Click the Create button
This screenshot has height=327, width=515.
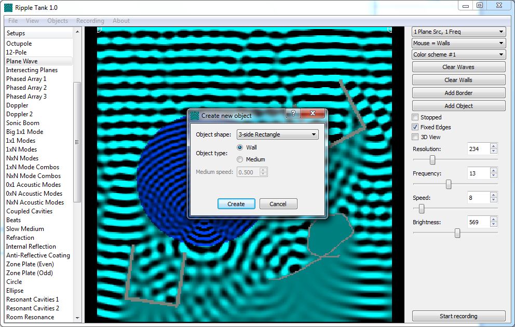236,204
